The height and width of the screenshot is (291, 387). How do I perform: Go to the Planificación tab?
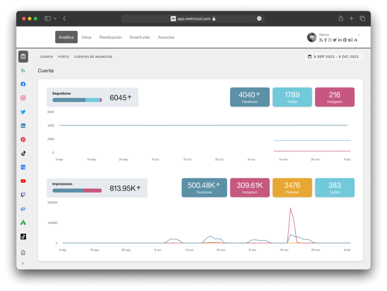click(x=110, y=37)
